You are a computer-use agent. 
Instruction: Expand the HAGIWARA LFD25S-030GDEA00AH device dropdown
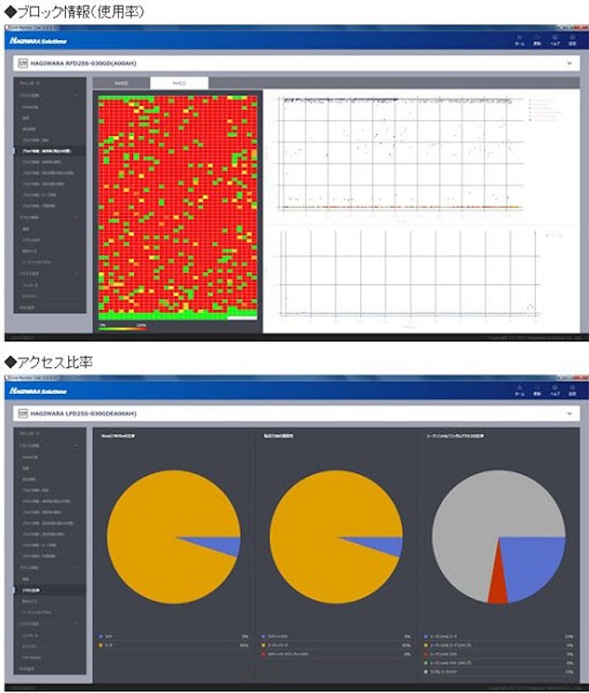click(569, 414)
